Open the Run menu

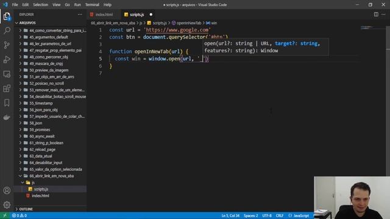coord(77,5)
